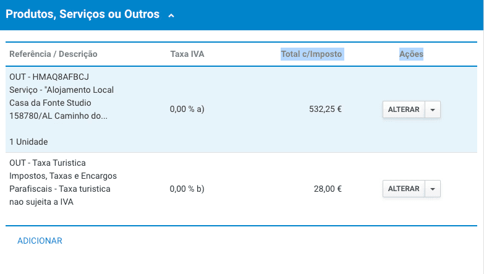Click the Produtos, Serviços ou Outros header title
This screenshot has height=274, width=484.
coord(82,14)
